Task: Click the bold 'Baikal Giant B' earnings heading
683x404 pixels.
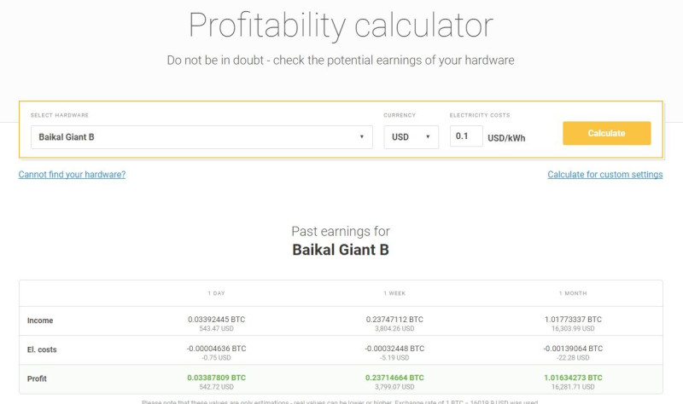Action: point(341,250)
